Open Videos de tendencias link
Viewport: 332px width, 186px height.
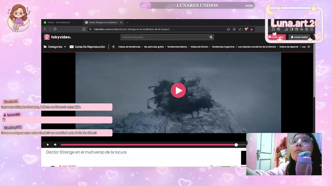pos(129,47)
